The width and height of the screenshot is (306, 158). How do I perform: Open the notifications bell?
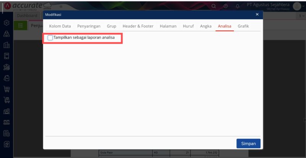point(238,6)
